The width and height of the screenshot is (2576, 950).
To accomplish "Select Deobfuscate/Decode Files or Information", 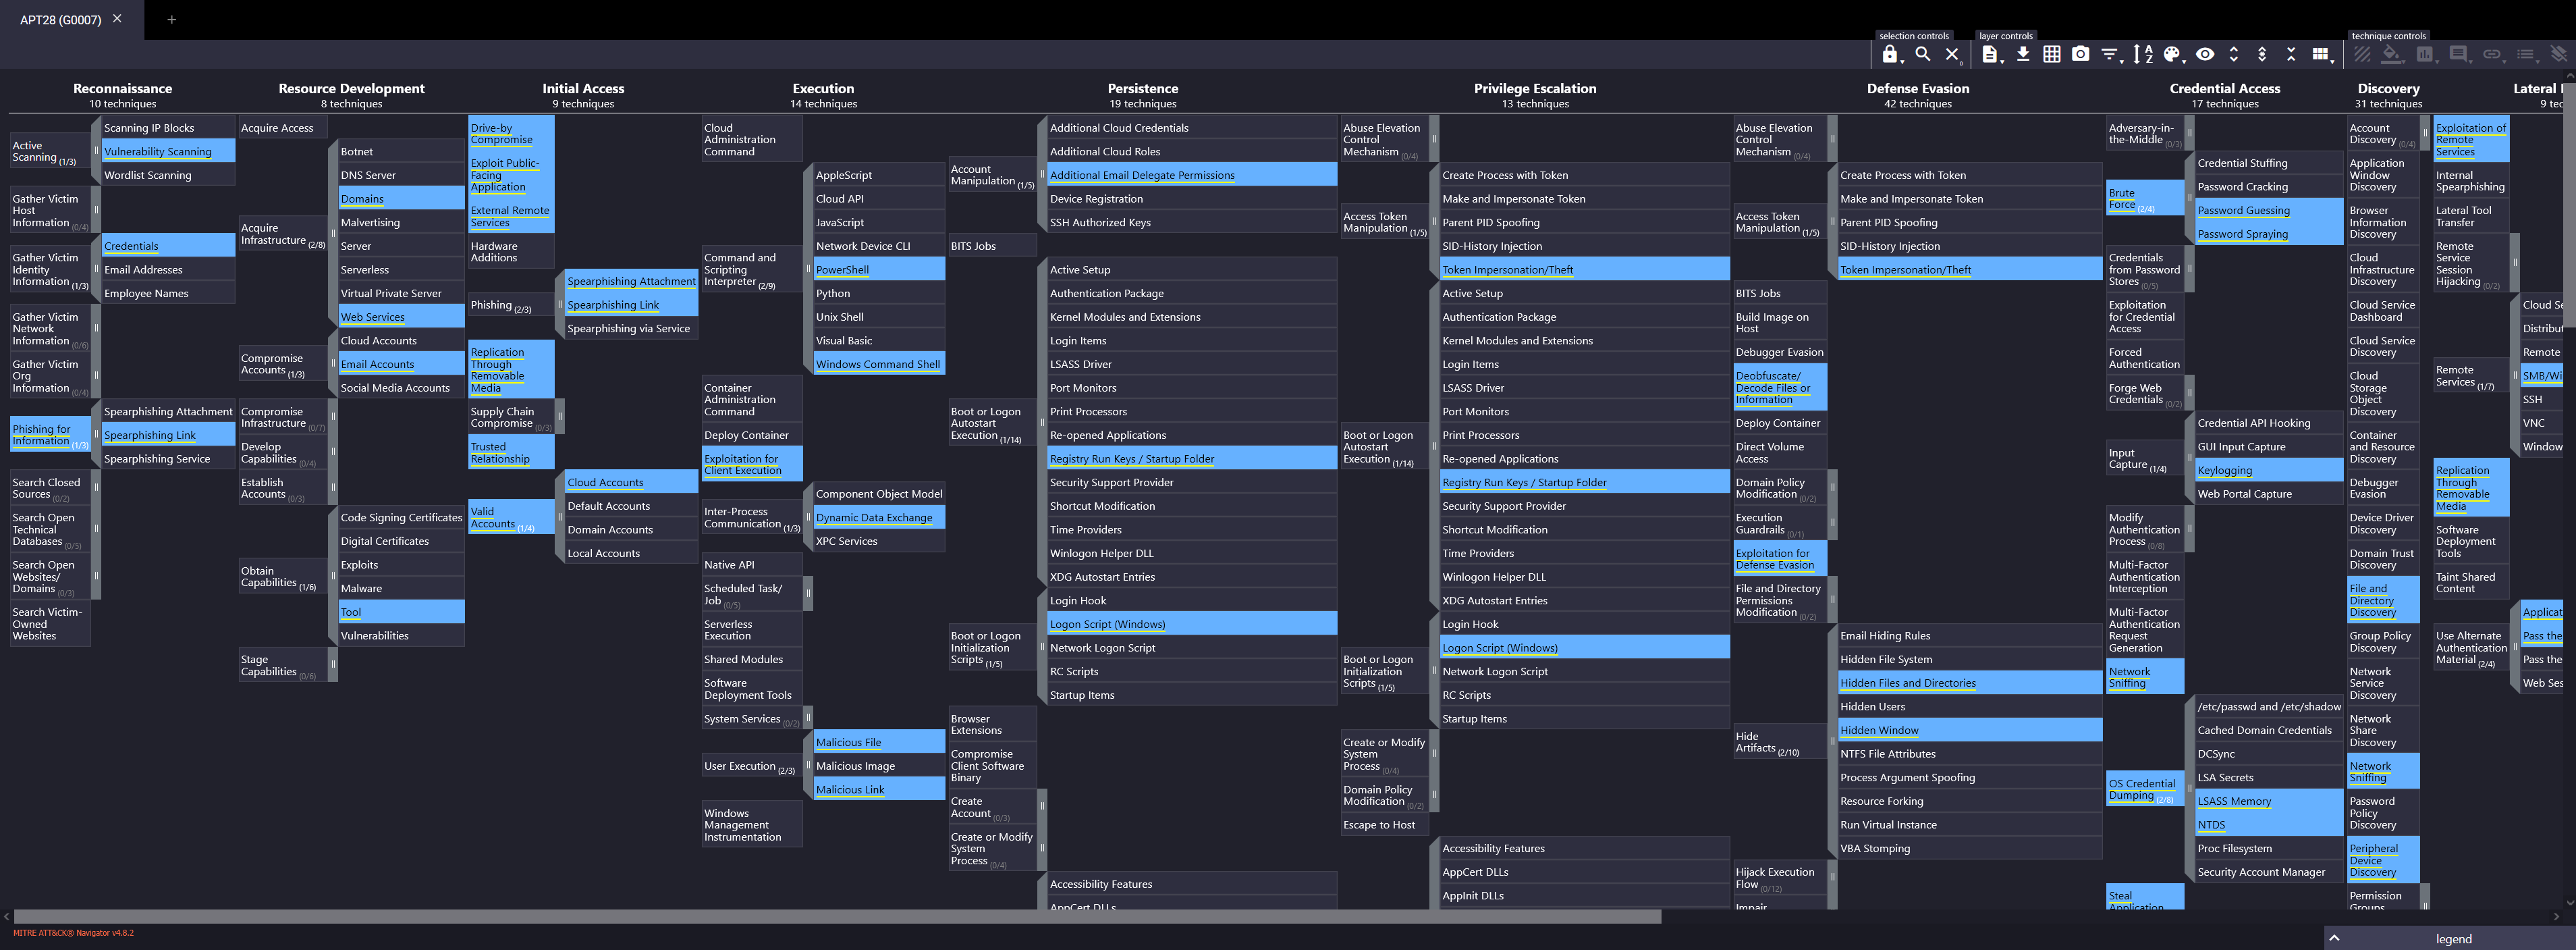I will pos(1780,388).
